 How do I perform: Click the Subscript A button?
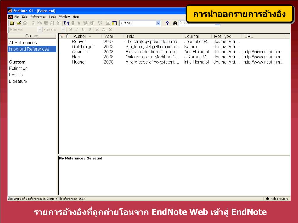tap(104, 30)
